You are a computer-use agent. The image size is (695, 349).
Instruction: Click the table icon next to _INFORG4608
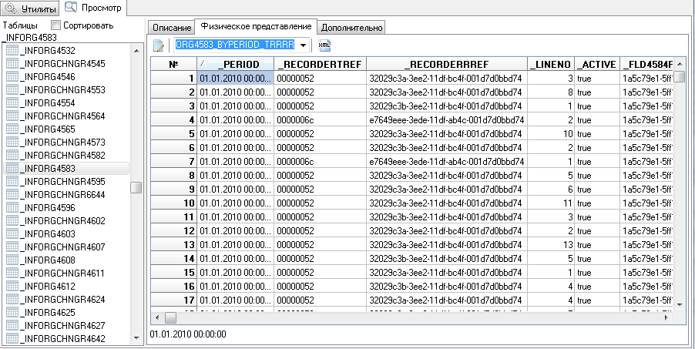pyautogui.click(x=12, y=260)
